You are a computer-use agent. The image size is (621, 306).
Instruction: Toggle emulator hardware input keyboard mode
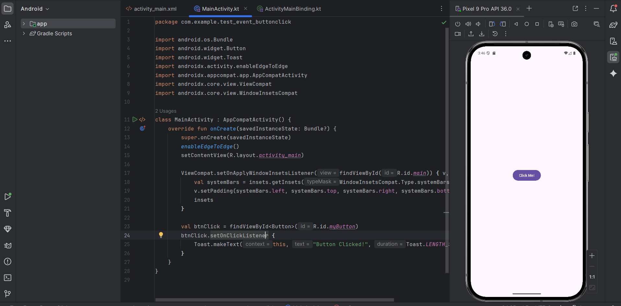tap(561, 24)
